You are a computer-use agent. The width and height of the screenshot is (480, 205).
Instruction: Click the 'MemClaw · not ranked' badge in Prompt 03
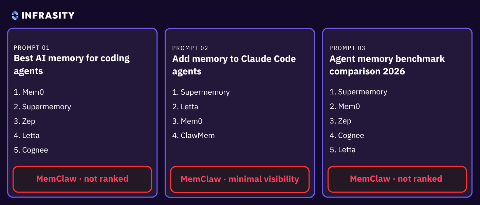click(397, 179)
